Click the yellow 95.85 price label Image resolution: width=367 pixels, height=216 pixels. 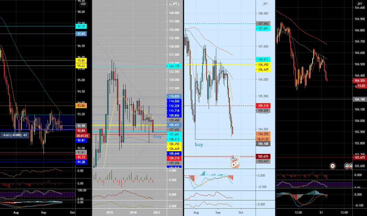point(81,60)
